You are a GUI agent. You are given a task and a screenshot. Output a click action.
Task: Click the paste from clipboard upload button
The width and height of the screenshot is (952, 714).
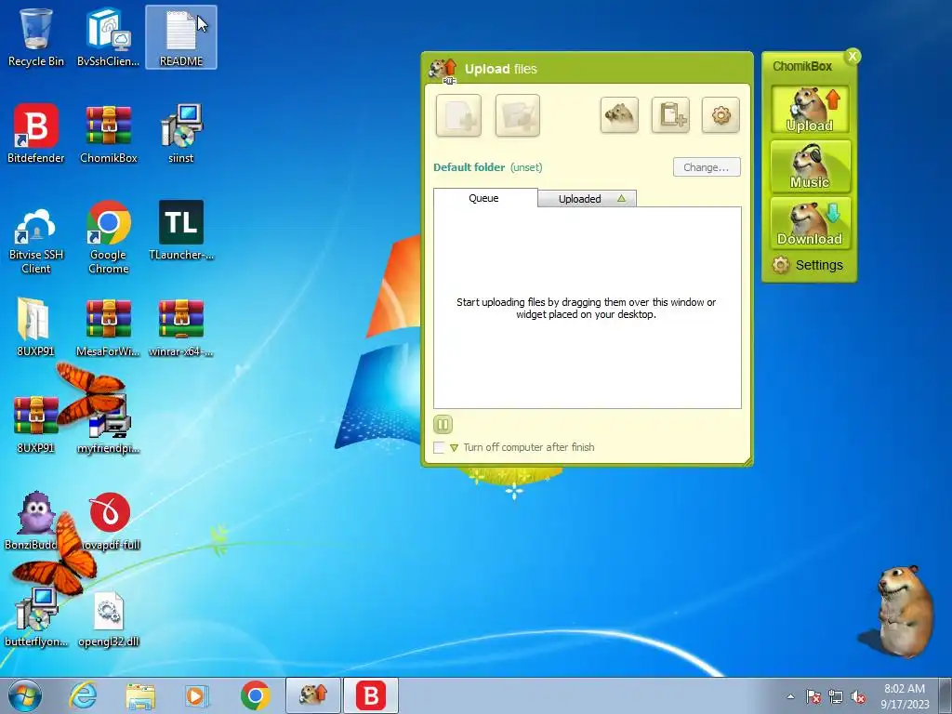click(x=670, y=114)
